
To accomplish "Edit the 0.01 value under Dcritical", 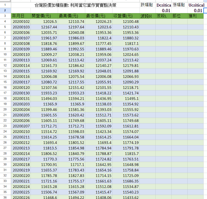I will (163, 10).
